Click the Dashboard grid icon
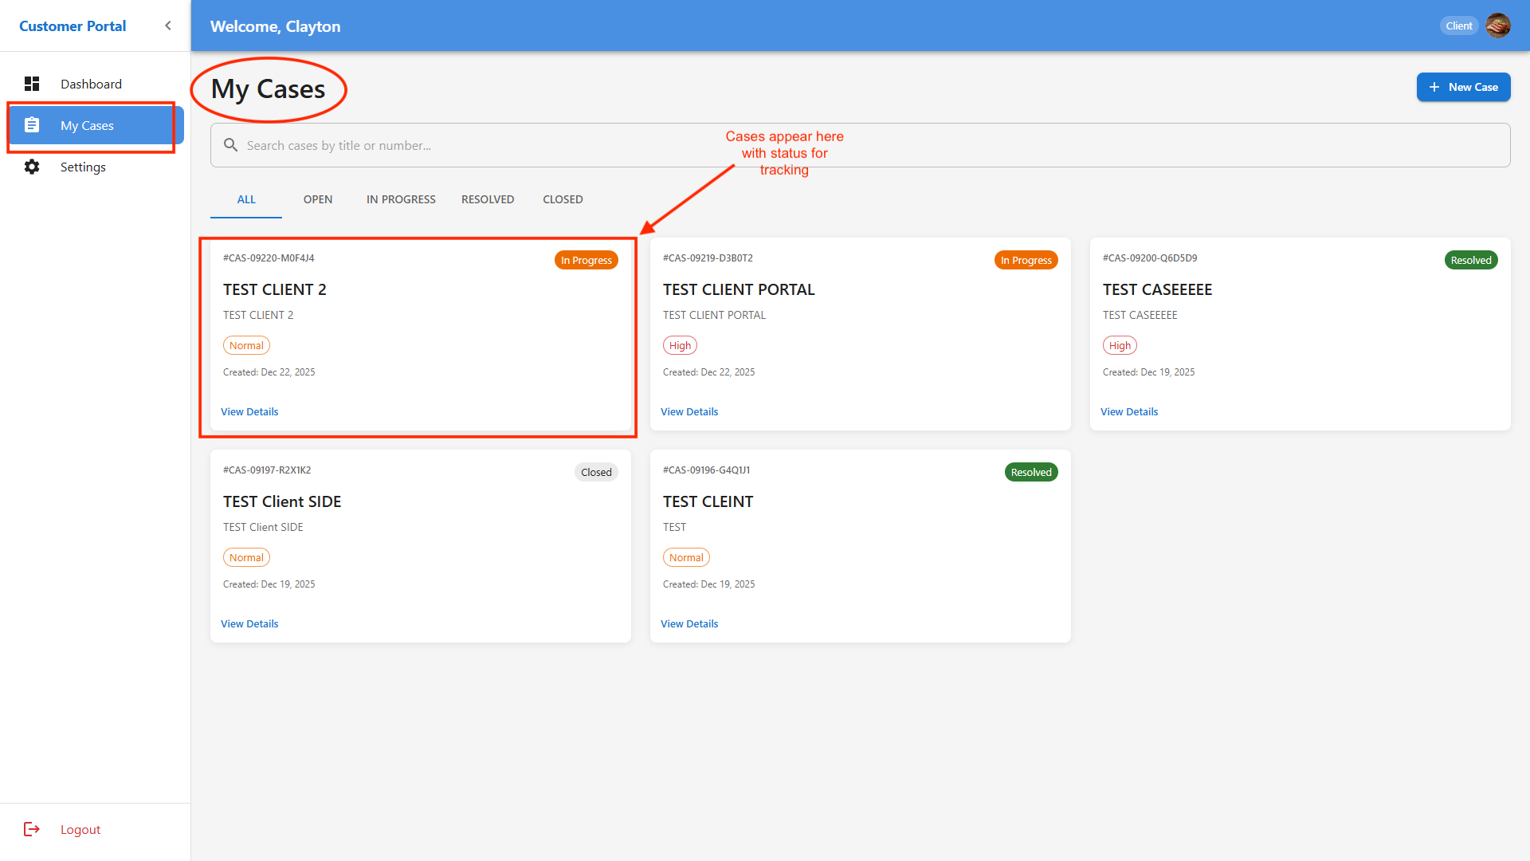This screenshot has width=1530, height=861. pyautogui.click(x=32, y=84)
